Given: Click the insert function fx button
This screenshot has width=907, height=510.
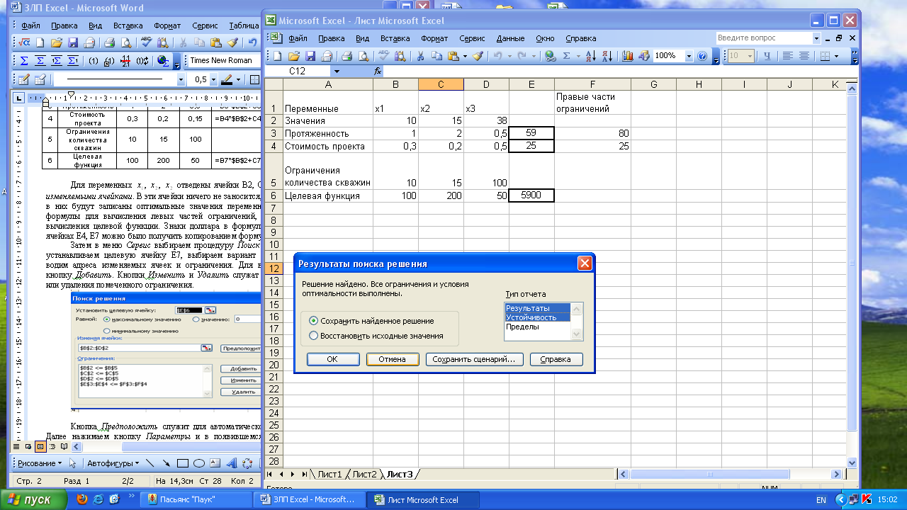Looking at the screenshot, I should click(x=378, y=72).
